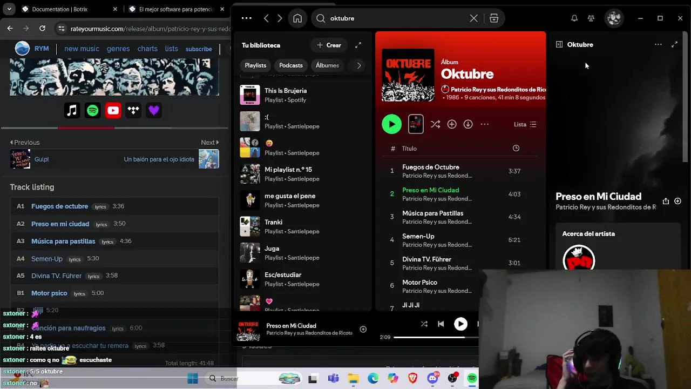This screenshot has width=691, height=389.
Task: Click the Crear button in library
Action: pos(329,45)
